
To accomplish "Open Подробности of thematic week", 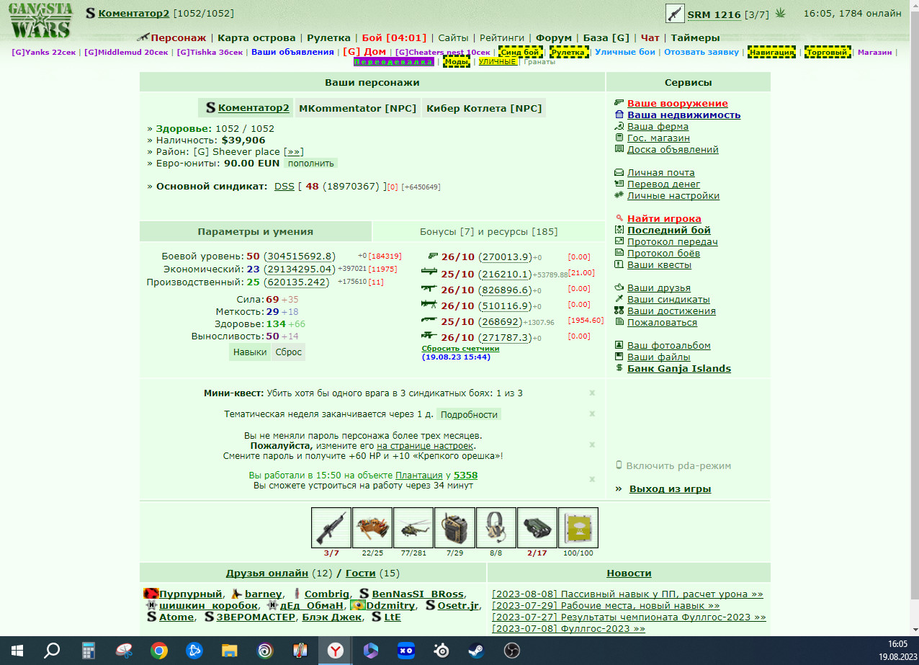I will [469, 415].
